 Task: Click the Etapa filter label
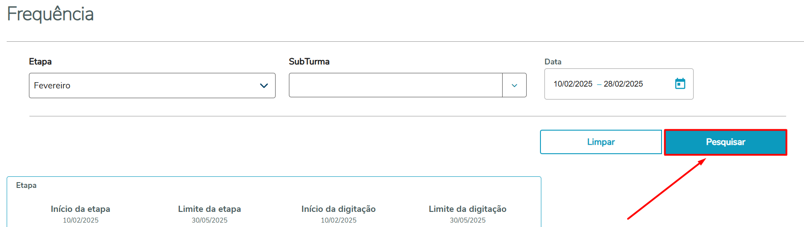pyautogui.click(x=40, y=62)
